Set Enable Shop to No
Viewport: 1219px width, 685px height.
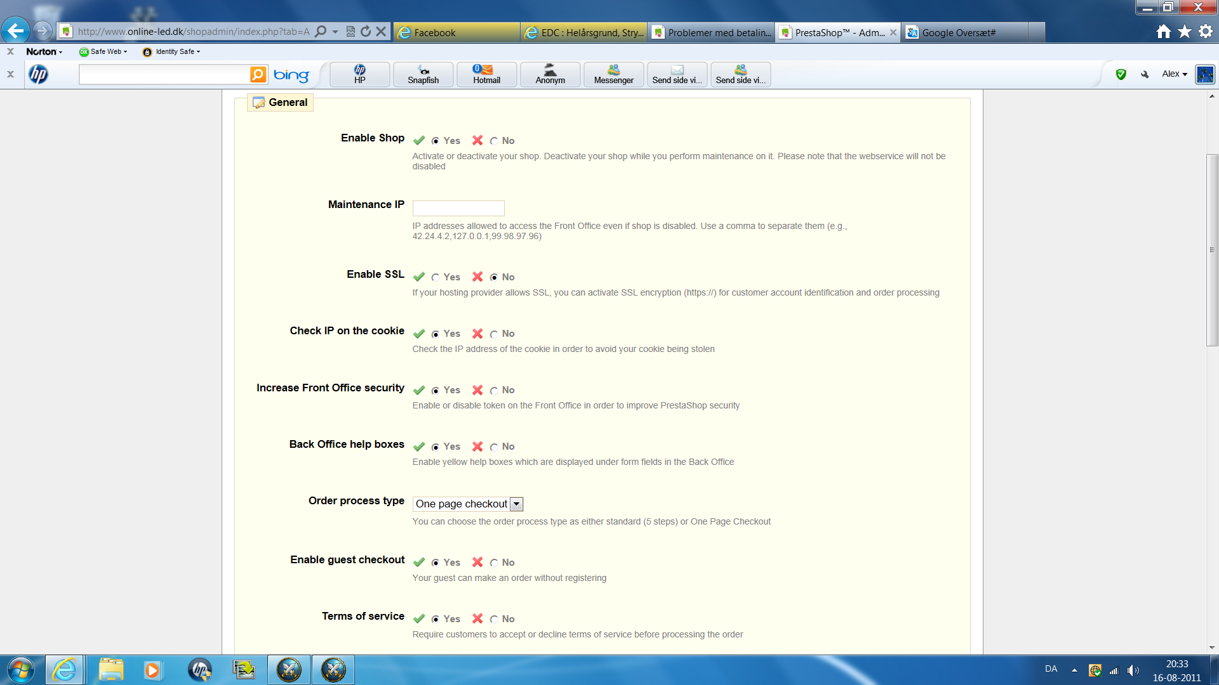point(494,141)
